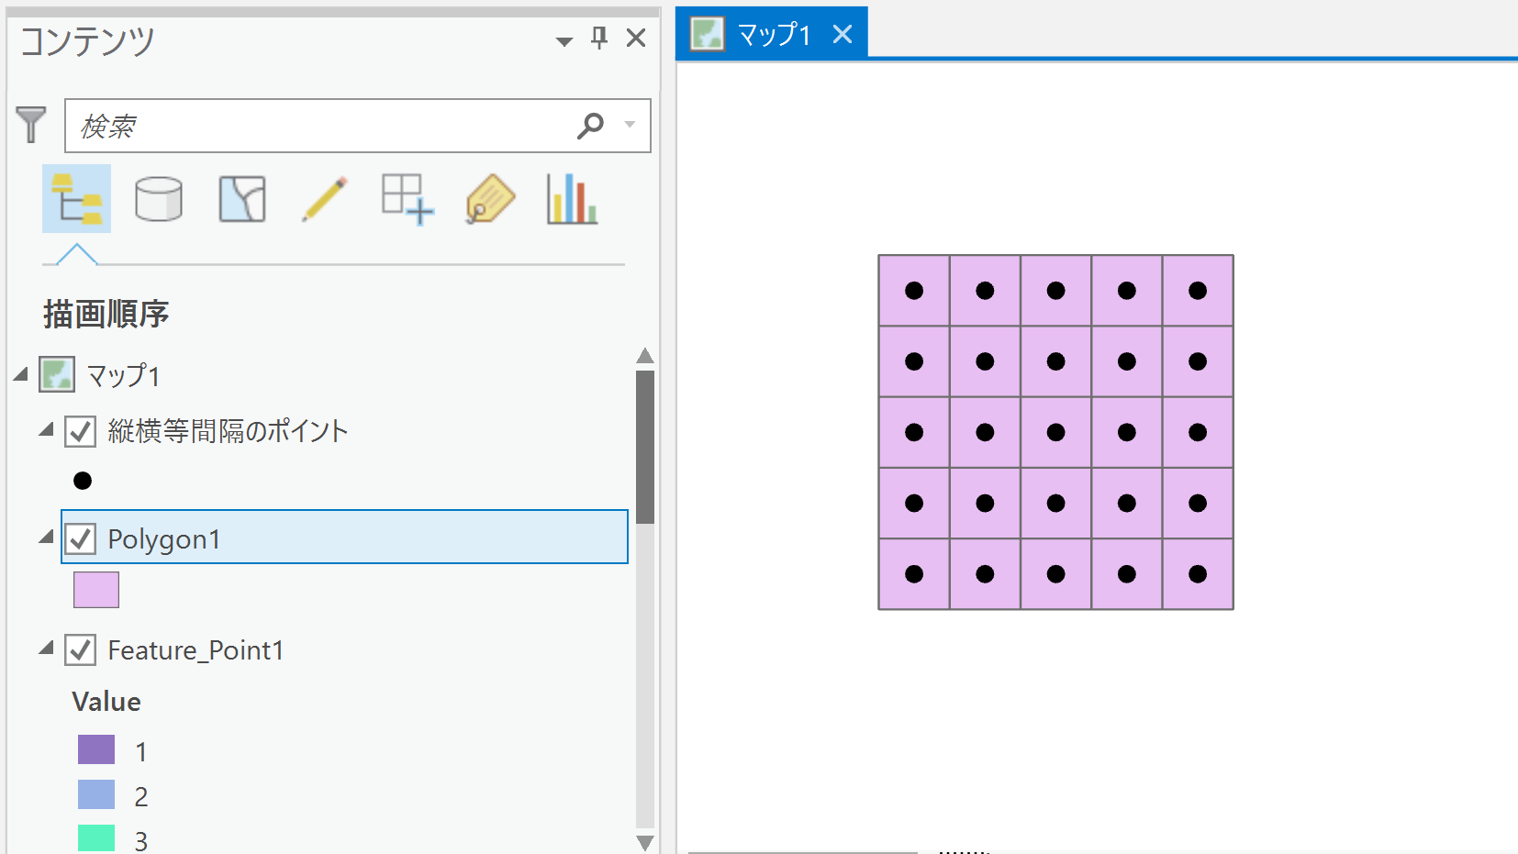Click the purple swatch for value 1
Image resolution: width=1518 pixels, height=854 pixels.
tap(96, 749)
